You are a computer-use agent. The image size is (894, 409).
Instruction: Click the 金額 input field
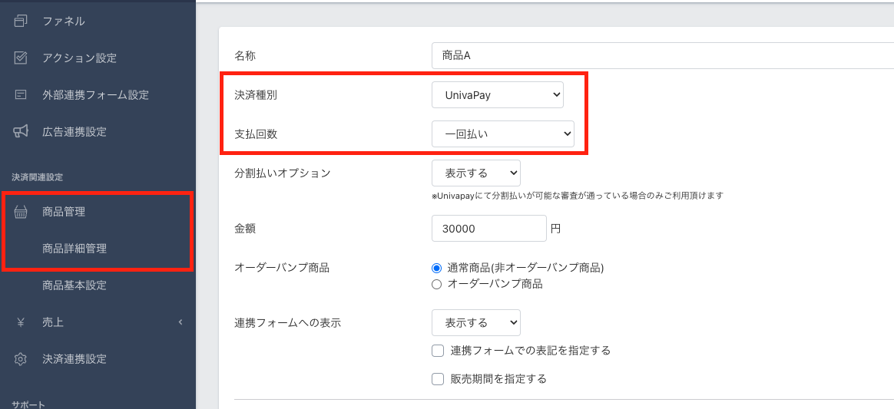488,228
